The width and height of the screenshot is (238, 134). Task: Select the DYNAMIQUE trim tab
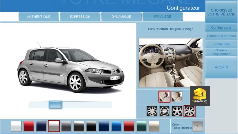[121, 16]
